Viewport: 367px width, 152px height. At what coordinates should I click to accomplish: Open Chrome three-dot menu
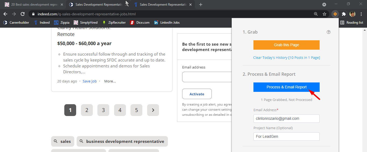(x=361, y=14)
